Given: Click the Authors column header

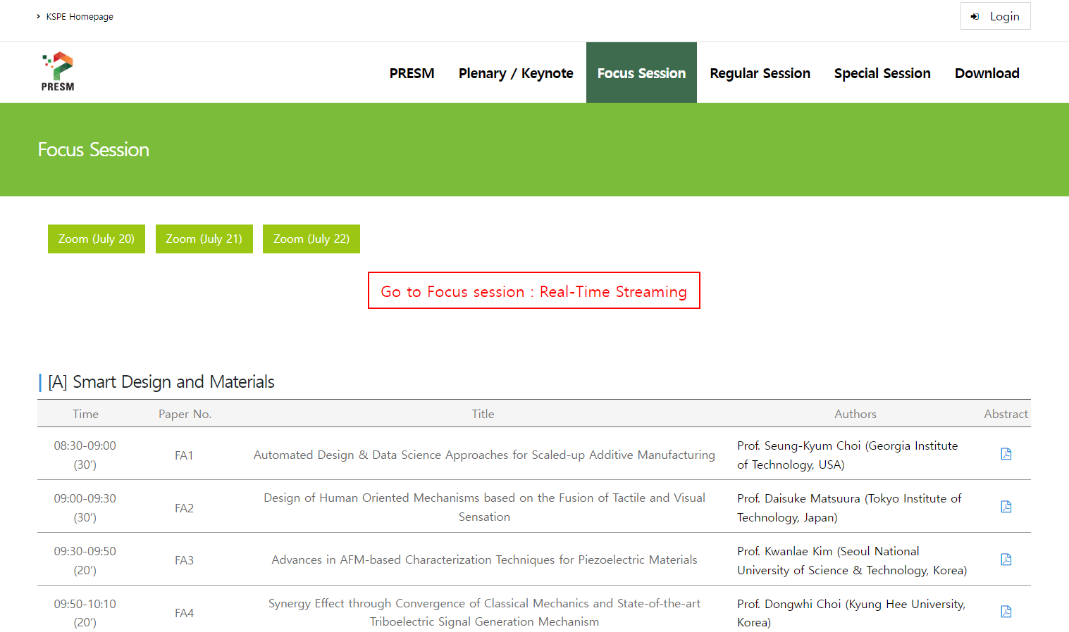Looking at the screenshot, I should 855,414.
